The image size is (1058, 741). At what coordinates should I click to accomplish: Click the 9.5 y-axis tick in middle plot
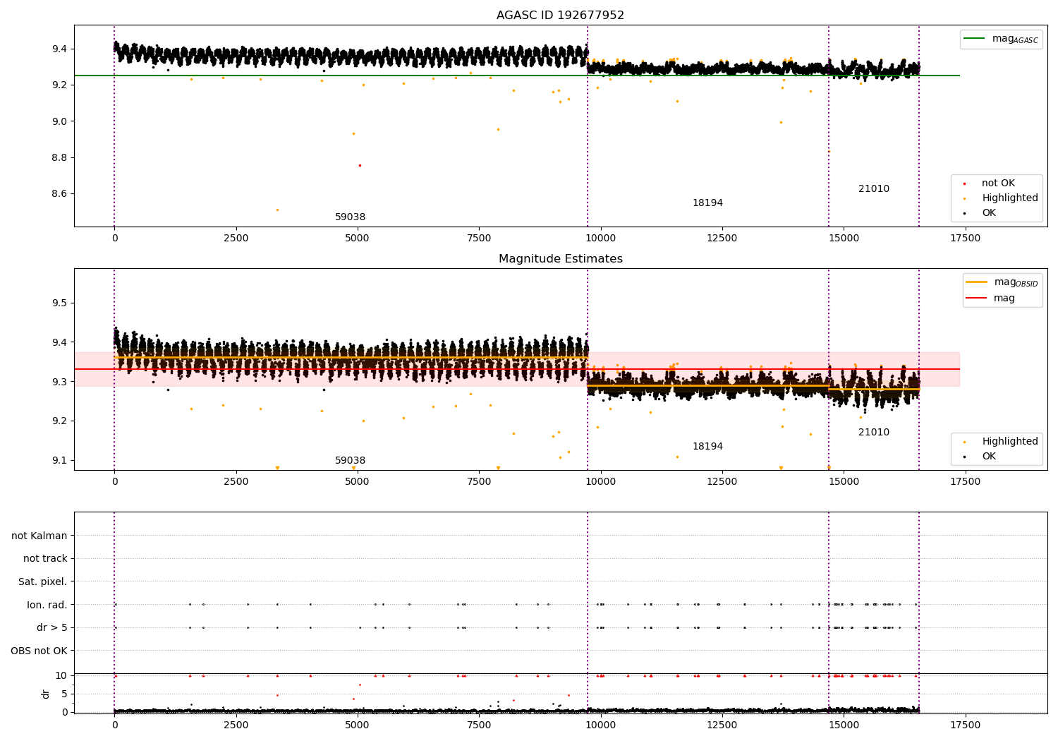coord(61,303)
